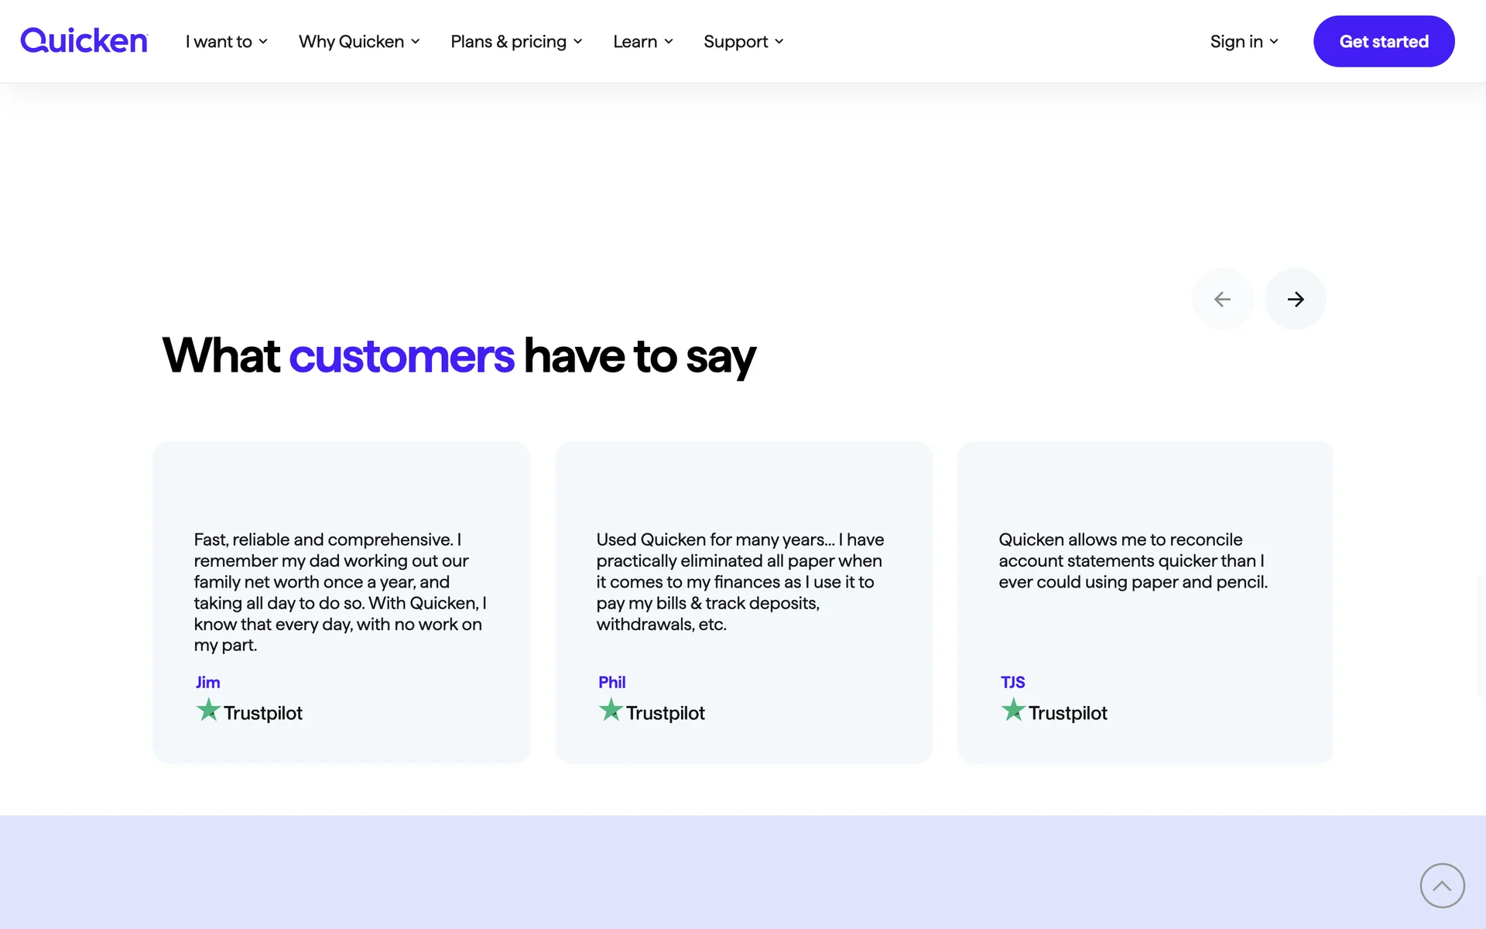Screen dimensions: 1486x929
Task: Click reviewer name TJS
Action: [1012, 682]
